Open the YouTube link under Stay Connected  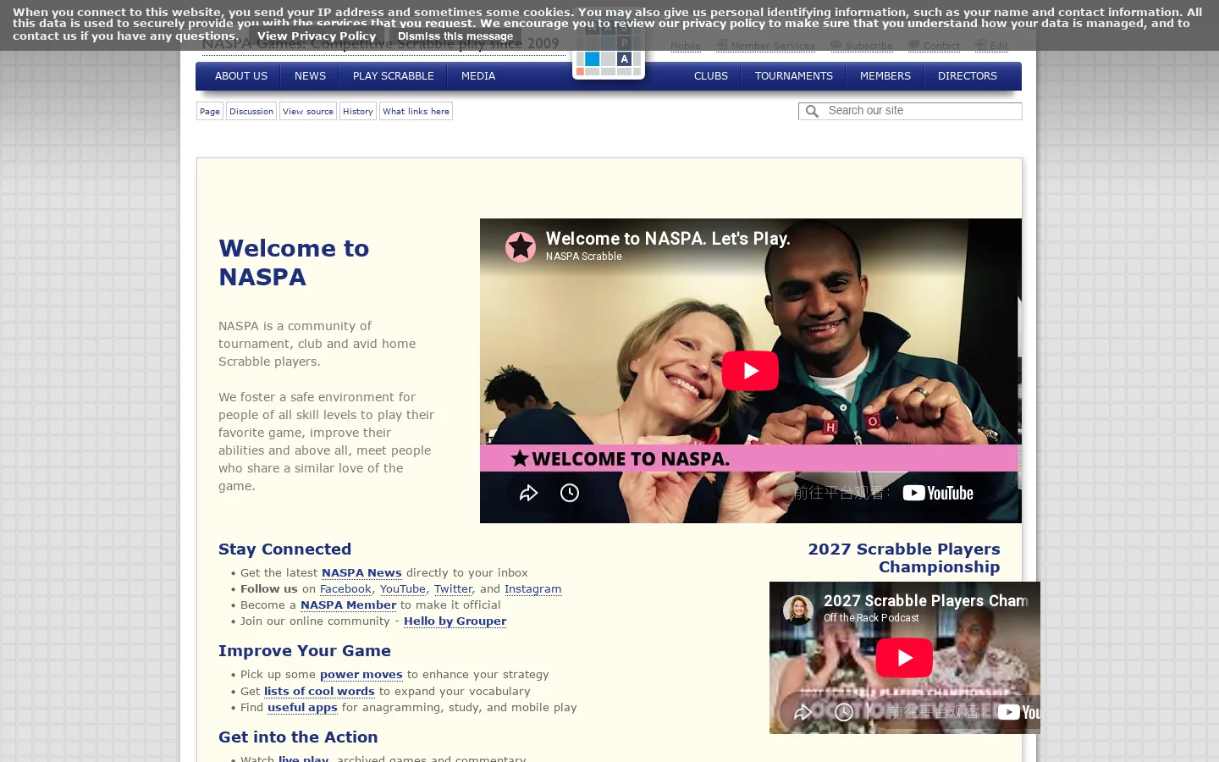(x=403, y=589)
